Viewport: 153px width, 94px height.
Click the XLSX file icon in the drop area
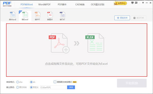(95, 43)
